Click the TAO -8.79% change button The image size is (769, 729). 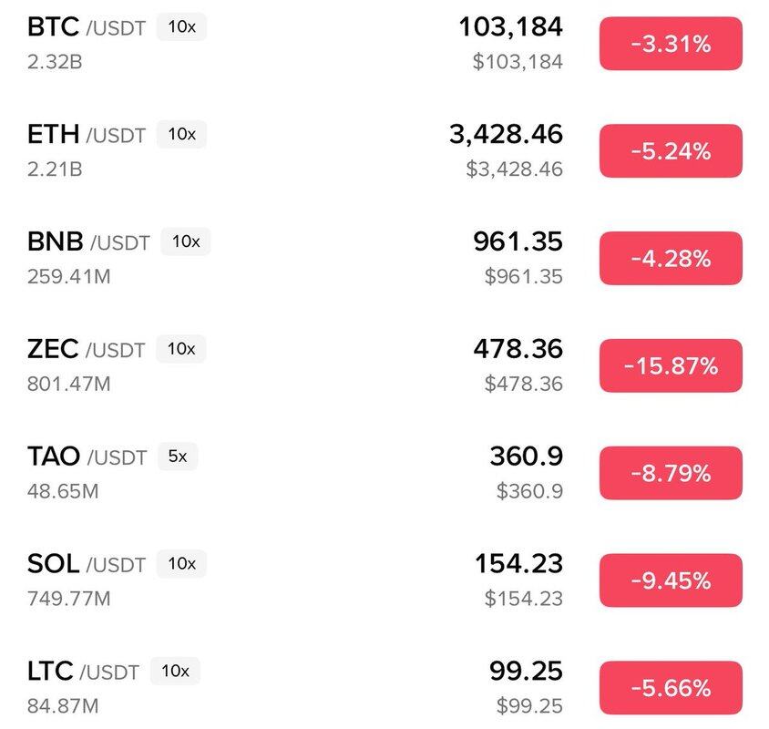click(671, 474)
